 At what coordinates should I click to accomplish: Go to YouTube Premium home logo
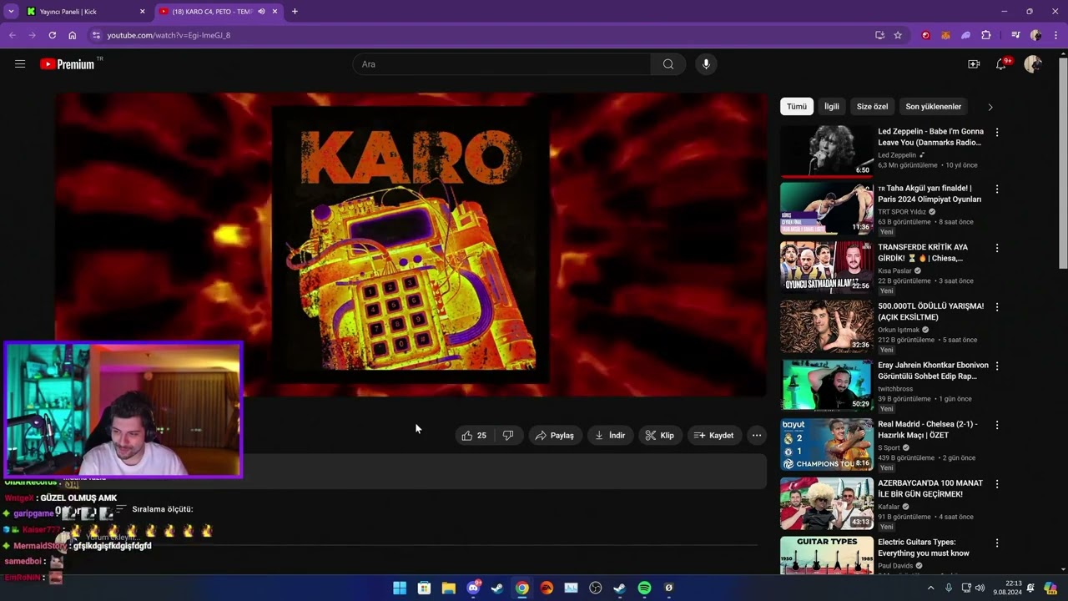[68, 64]
